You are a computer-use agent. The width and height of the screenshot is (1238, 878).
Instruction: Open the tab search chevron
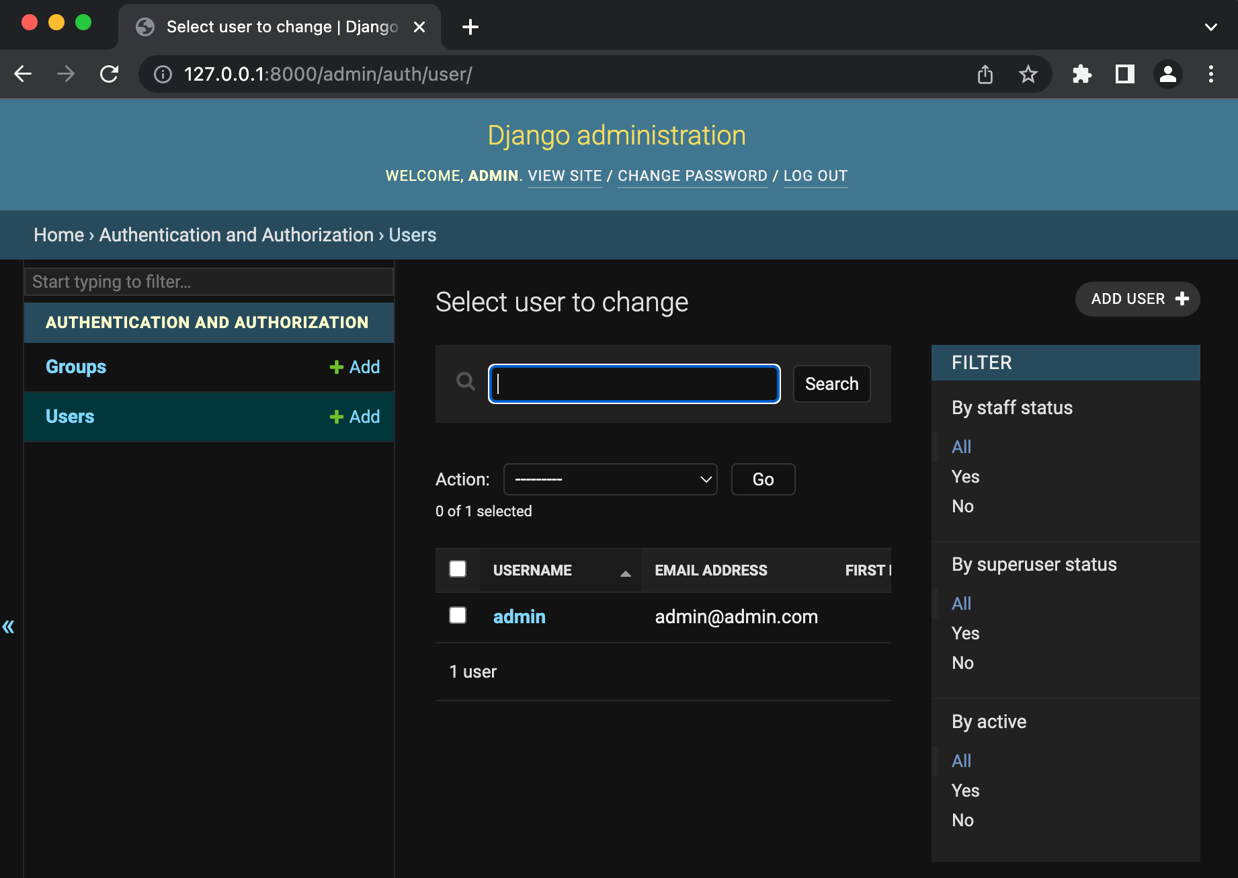[x=1211, y=27]
